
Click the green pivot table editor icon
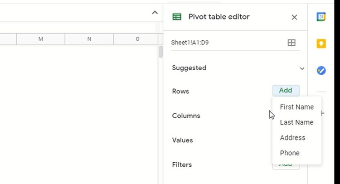(177, 17)
